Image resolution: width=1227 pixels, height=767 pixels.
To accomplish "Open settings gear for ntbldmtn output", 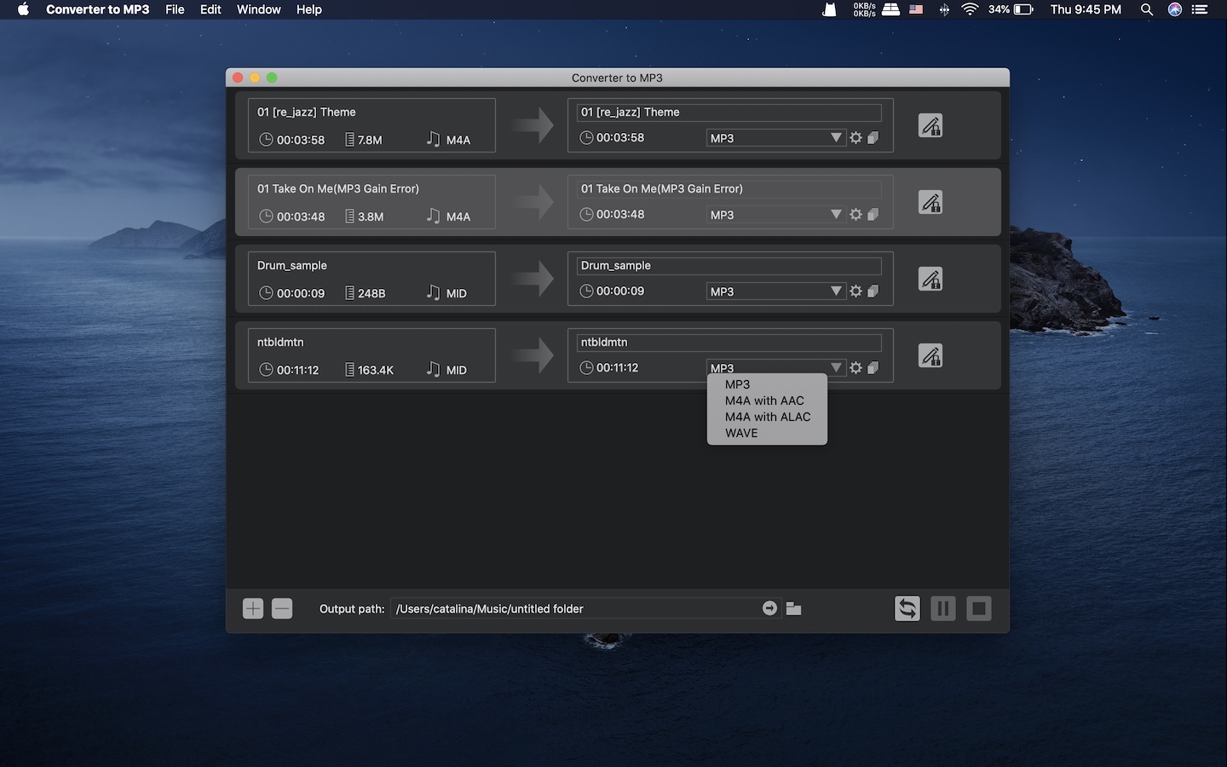I will pos(855,368).
